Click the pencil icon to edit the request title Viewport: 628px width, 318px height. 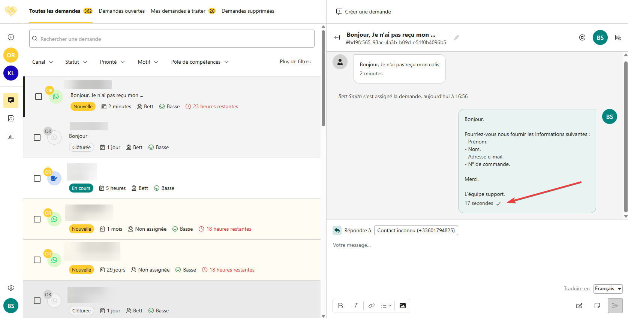456,37
